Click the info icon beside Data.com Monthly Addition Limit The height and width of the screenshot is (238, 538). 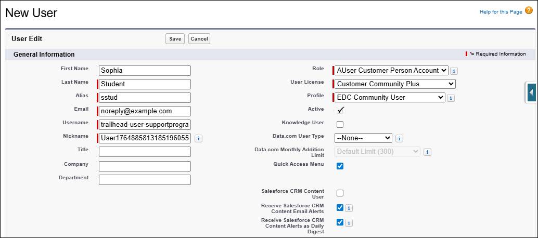(x=427, y=152)
